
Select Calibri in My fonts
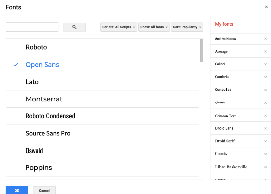click(220, 64)
